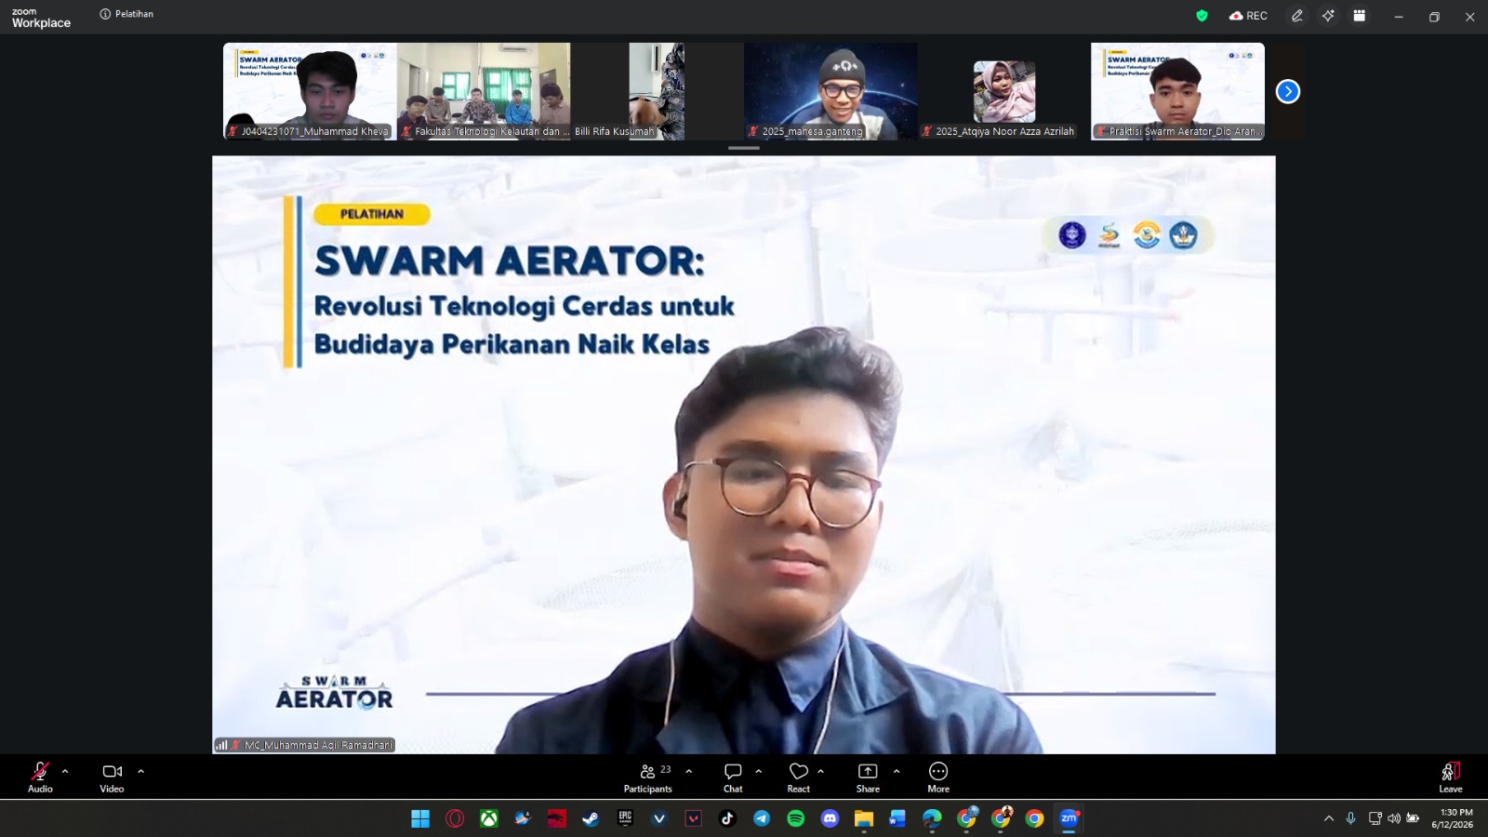This screenshot has height=837, width=1488.
Task: Open Steam from the taskbar
Action: coord(591,818)
